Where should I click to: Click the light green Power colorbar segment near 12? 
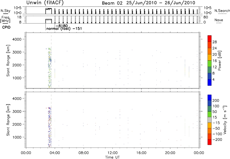[x=210, y=64]
